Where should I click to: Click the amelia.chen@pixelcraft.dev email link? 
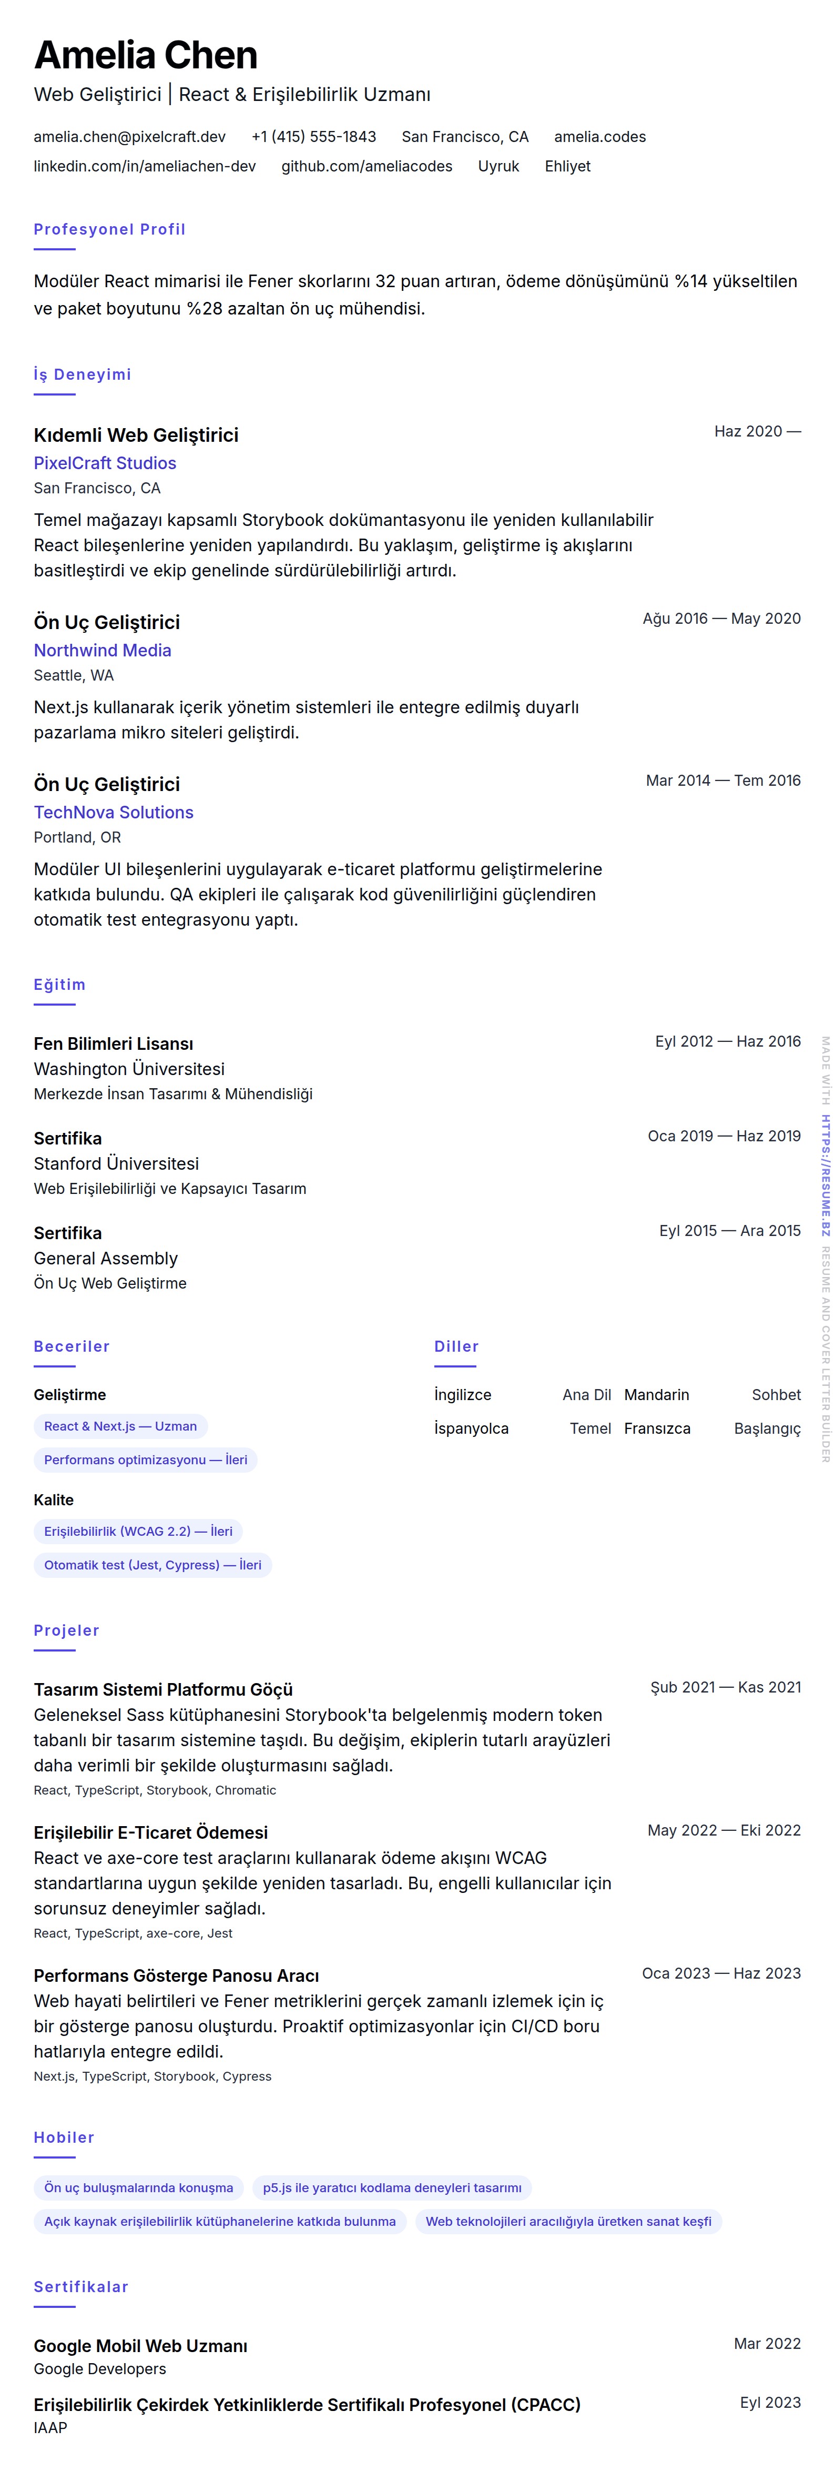click(129, 136)
